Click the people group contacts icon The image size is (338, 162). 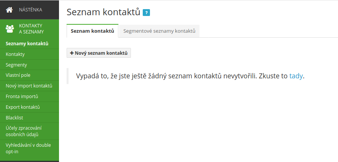point(10,29)
